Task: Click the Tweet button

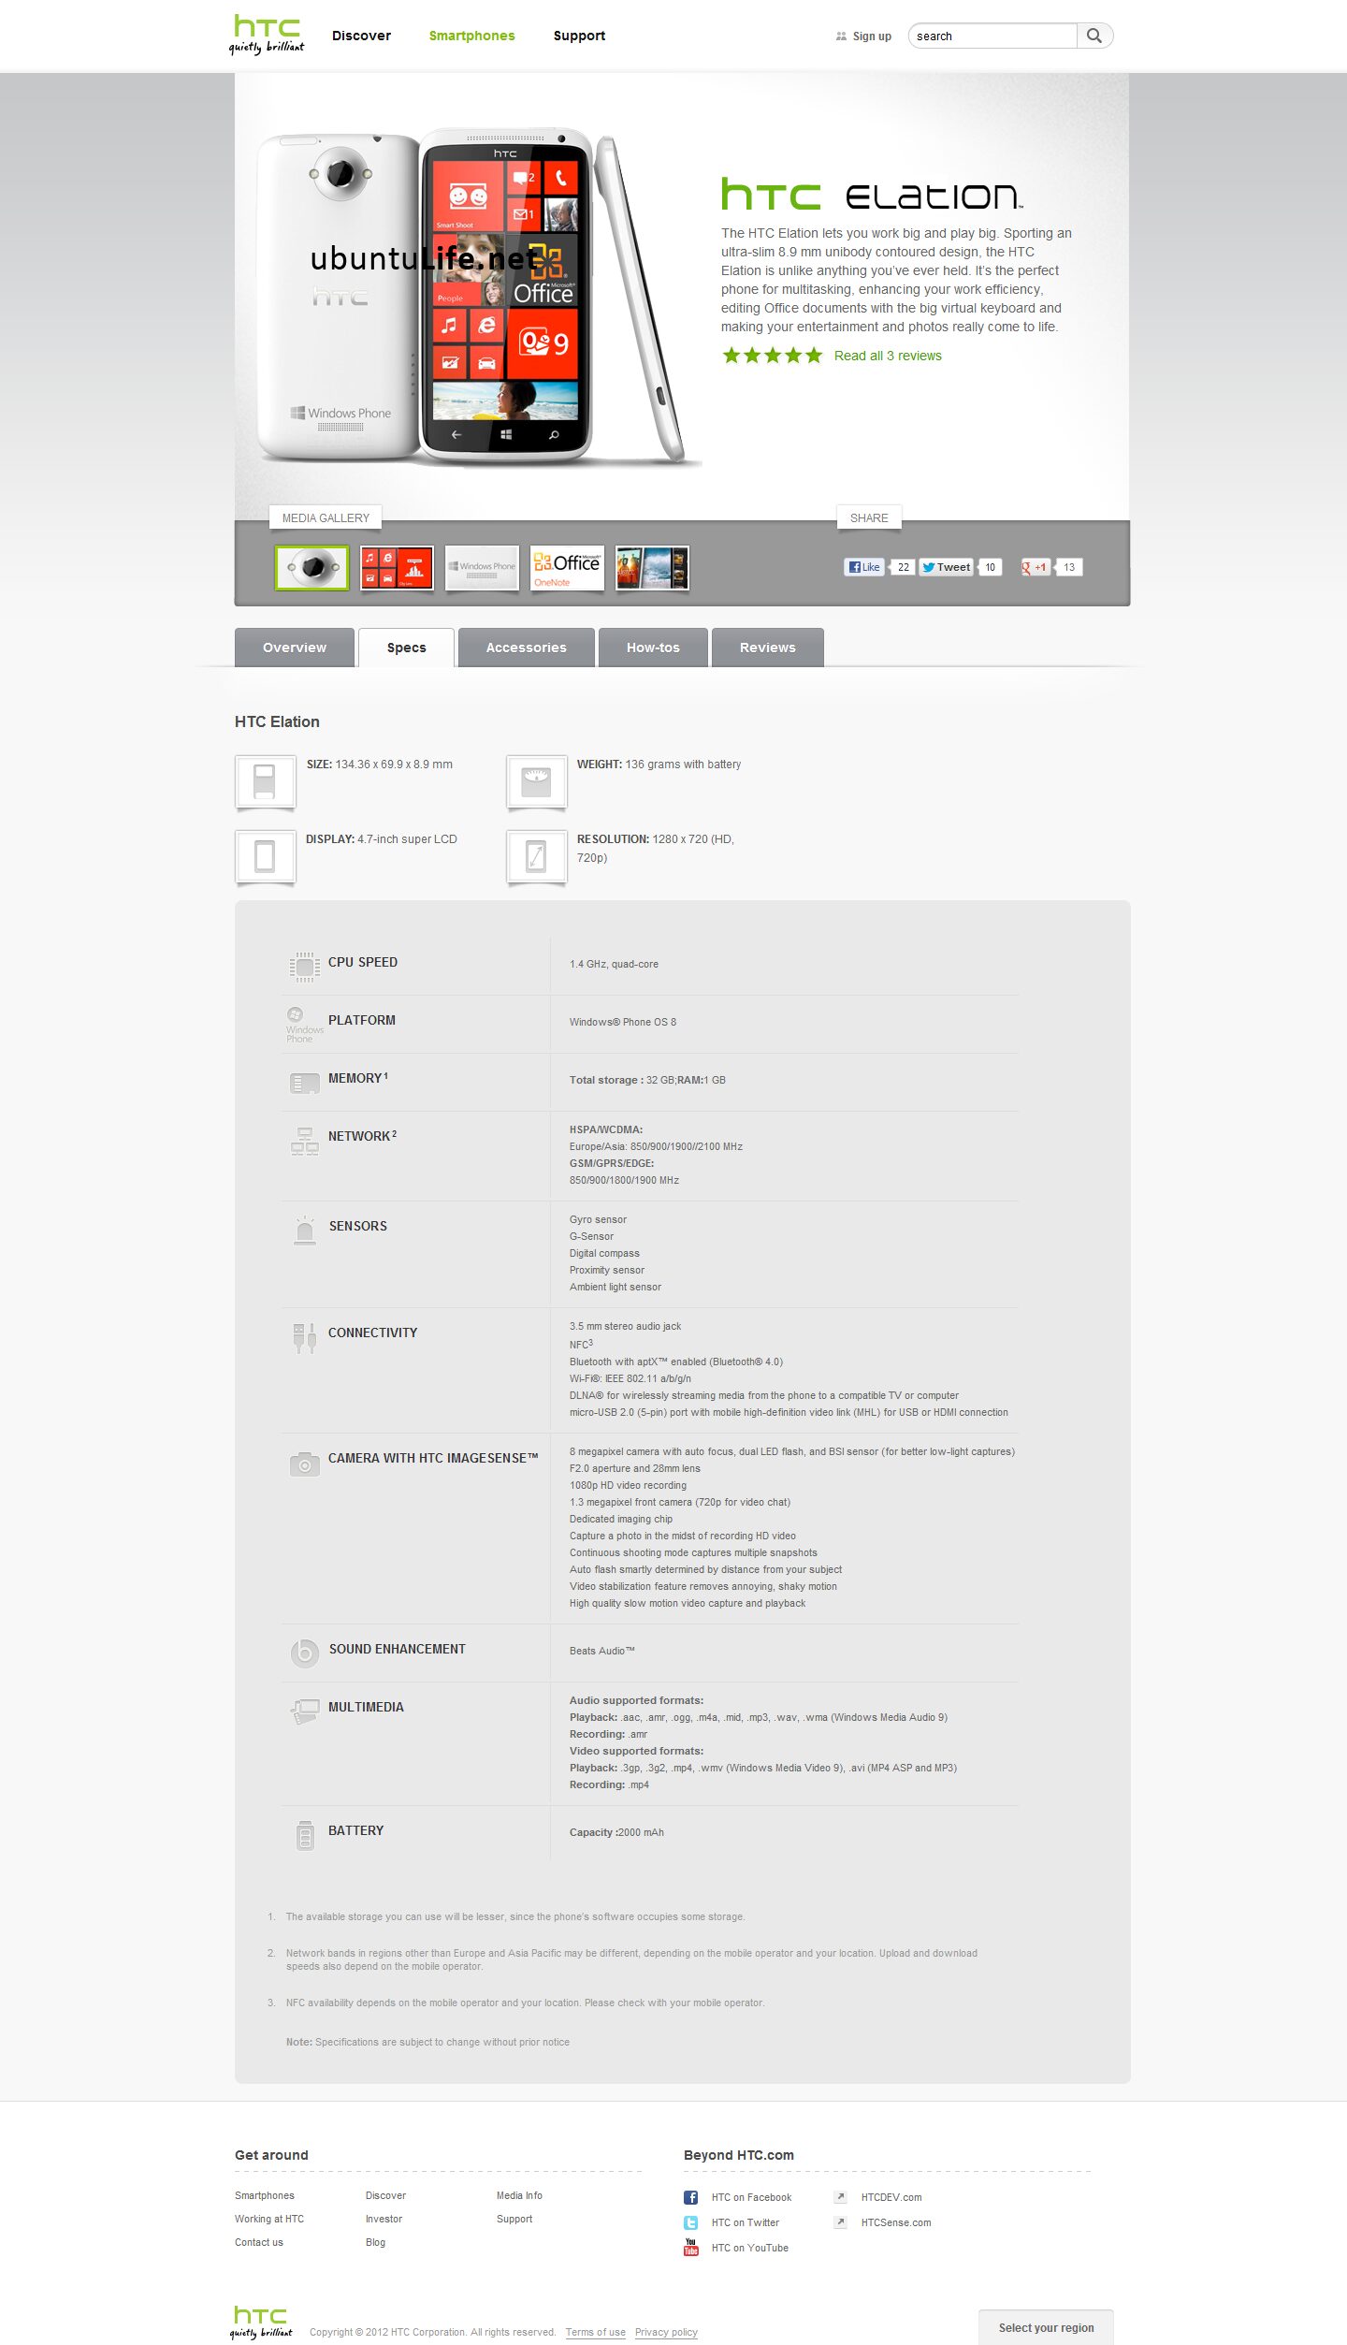Action: (946, 567)
